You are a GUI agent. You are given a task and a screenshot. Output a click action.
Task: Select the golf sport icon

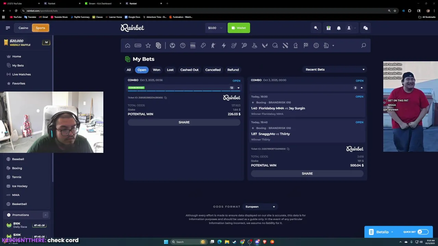255,45
